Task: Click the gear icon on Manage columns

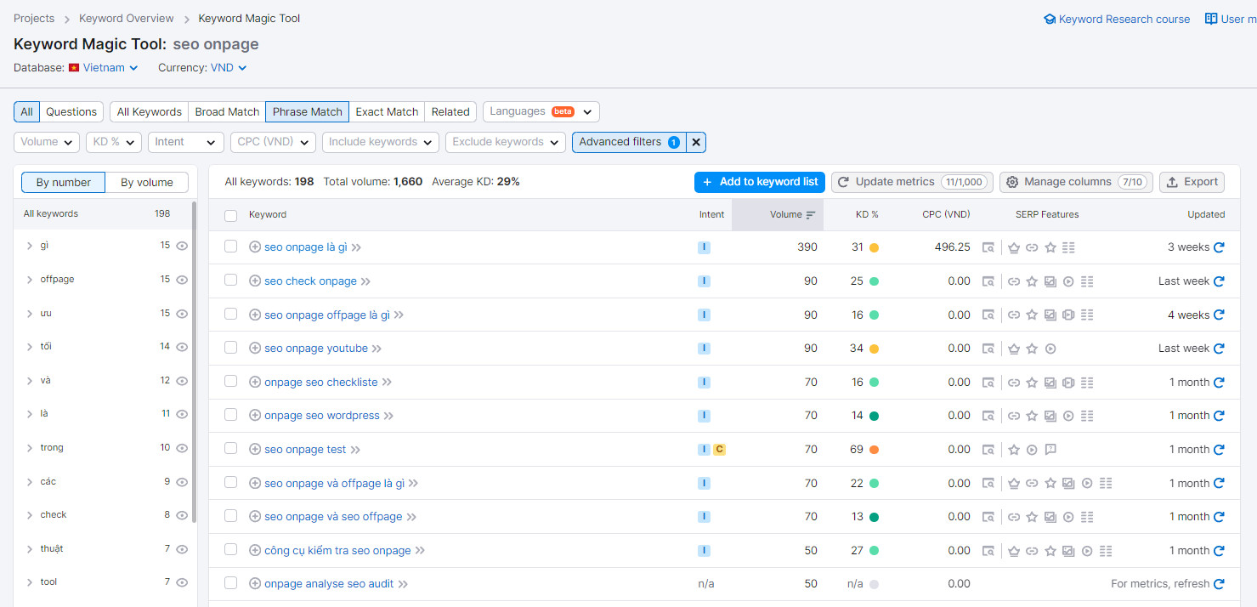Action: (x=1012, y=181)
